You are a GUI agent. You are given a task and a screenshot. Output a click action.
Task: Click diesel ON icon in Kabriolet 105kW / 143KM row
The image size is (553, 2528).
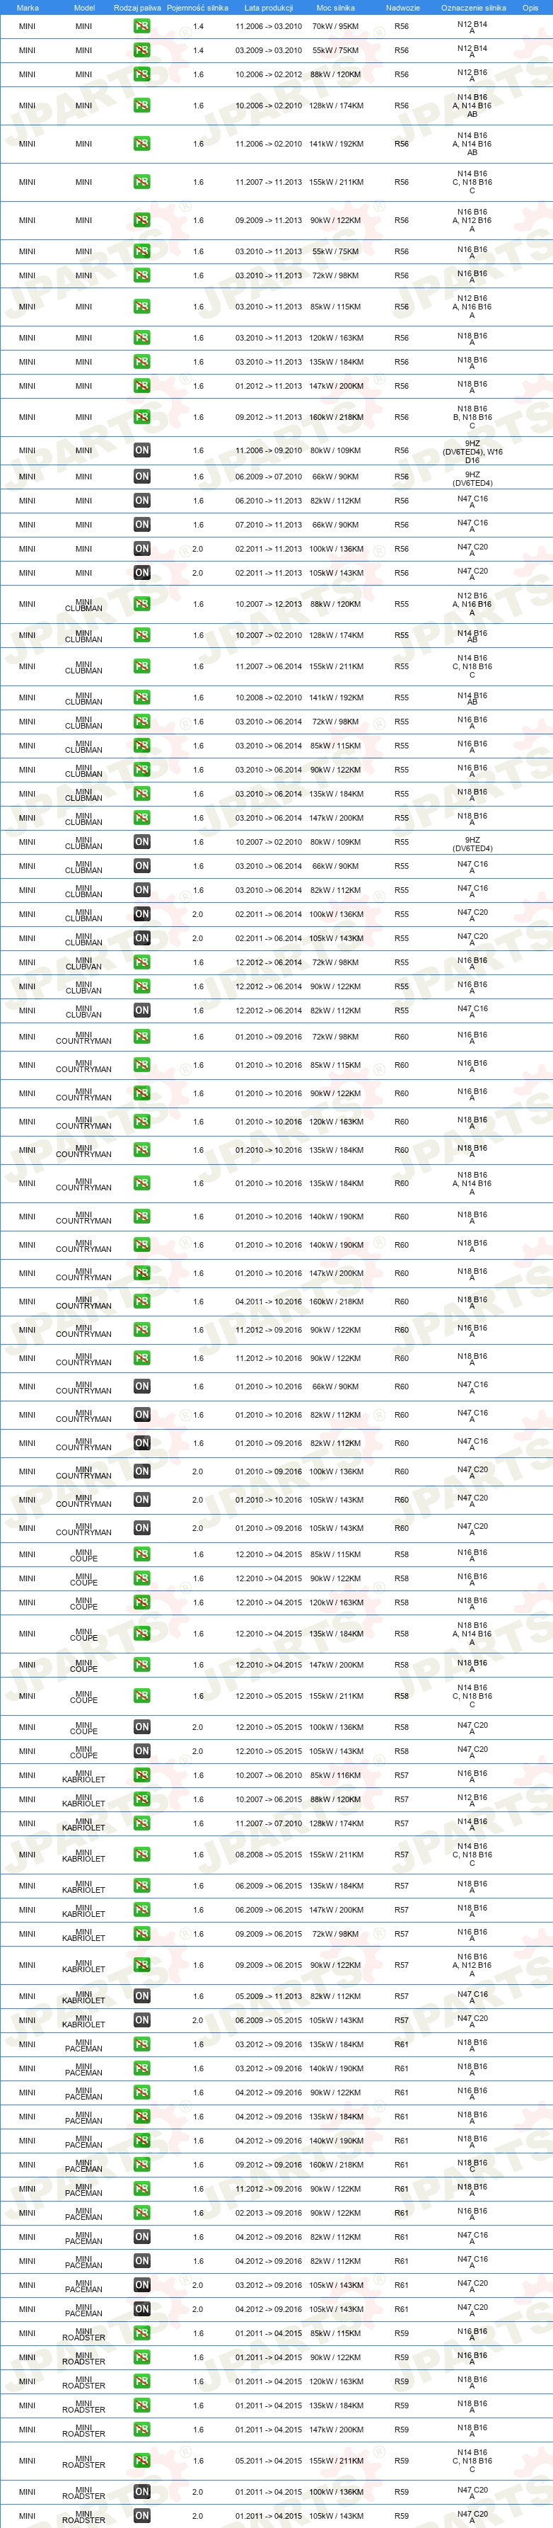point(142,2021)
